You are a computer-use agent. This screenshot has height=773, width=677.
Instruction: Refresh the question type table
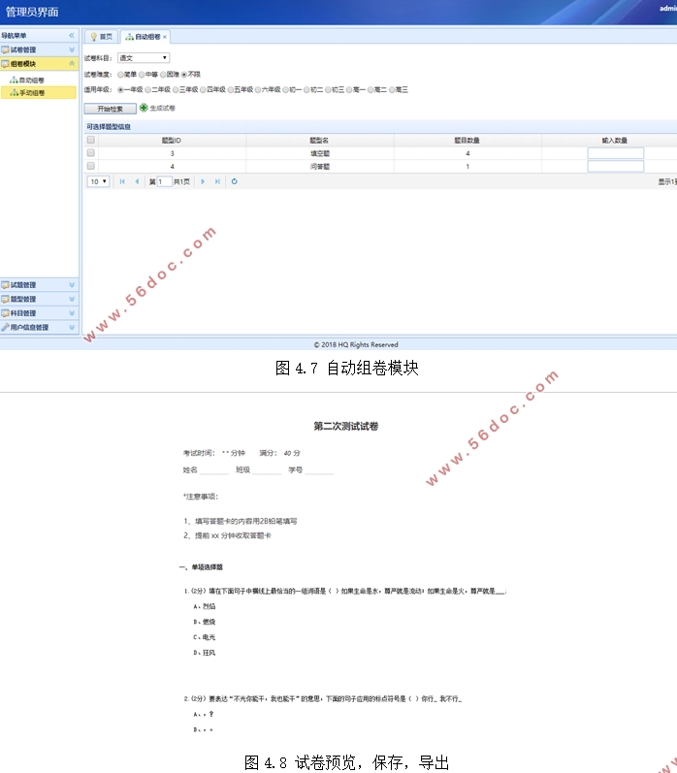[x=235, y=181]
